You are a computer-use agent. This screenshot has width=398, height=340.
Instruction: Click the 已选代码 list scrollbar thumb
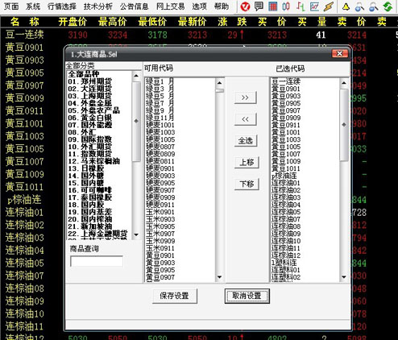[x=344, y=125]
